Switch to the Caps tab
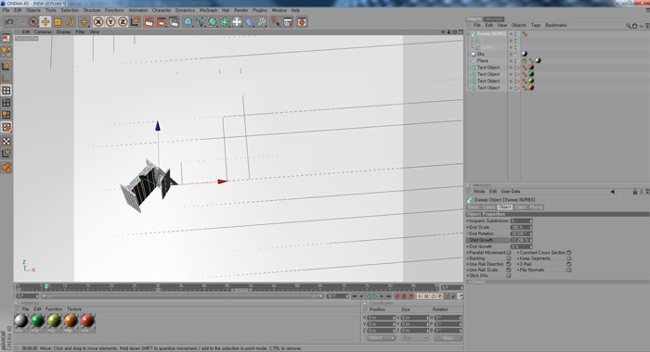 click(x=520, y=207)
